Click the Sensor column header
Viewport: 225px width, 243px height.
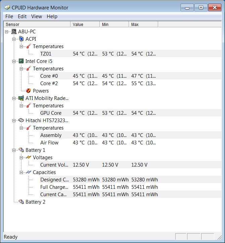click(x=37, y=24)
